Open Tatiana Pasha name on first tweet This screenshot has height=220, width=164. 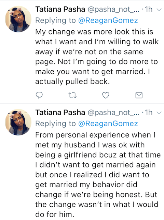(60, 10)
